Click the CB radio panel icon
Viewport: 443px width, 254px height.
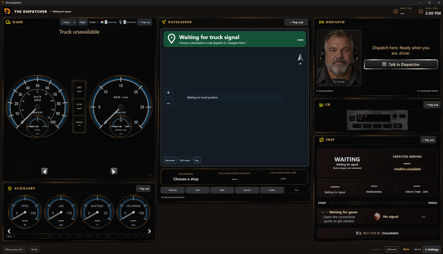pos(321,105)
